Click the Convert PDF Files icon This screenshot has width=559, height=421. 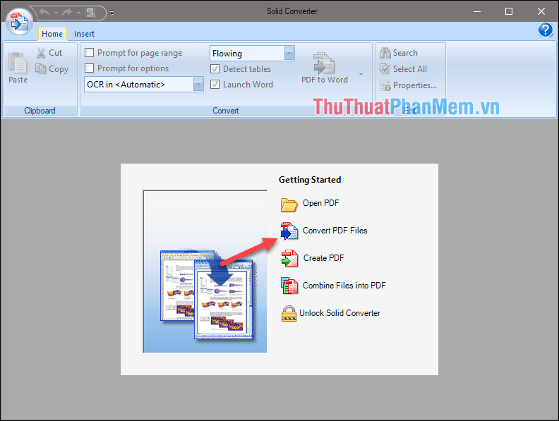pyautogui.click(x=289, y=231)
